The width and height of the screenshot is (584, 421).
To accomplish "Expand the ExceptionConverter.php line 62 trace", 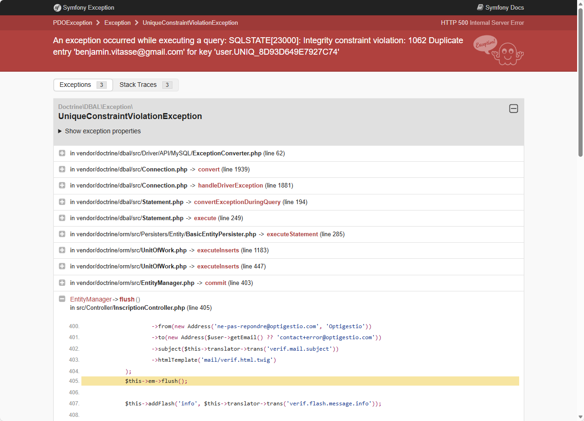I will click(62, 153).
